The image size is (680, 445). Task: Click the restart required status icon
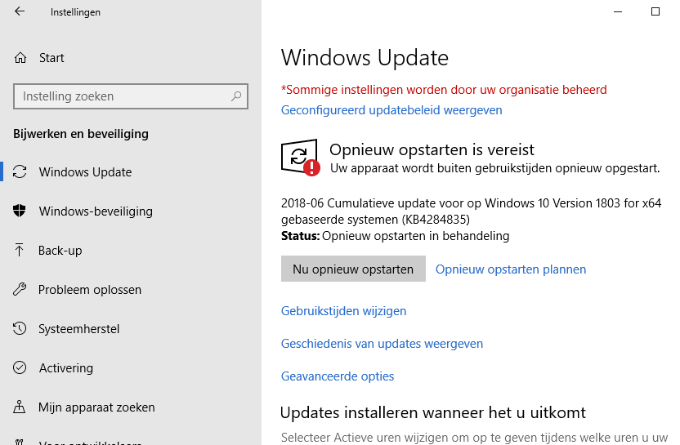(300, 157)
